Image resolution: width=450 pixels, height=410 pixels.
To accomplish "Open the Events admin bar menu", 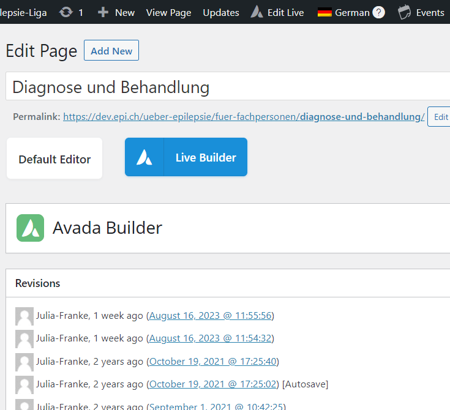I will [430, 13].
